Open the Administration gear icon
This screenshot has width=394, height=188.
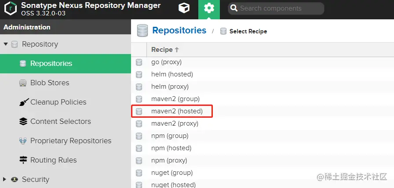click(209, 8)
